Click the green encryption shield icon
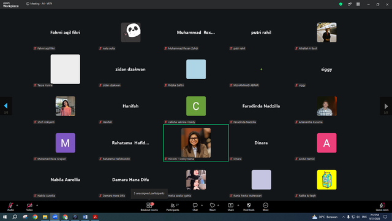This screenshot has height=221, width=392. pyautogui.click(x=341, y=4)
